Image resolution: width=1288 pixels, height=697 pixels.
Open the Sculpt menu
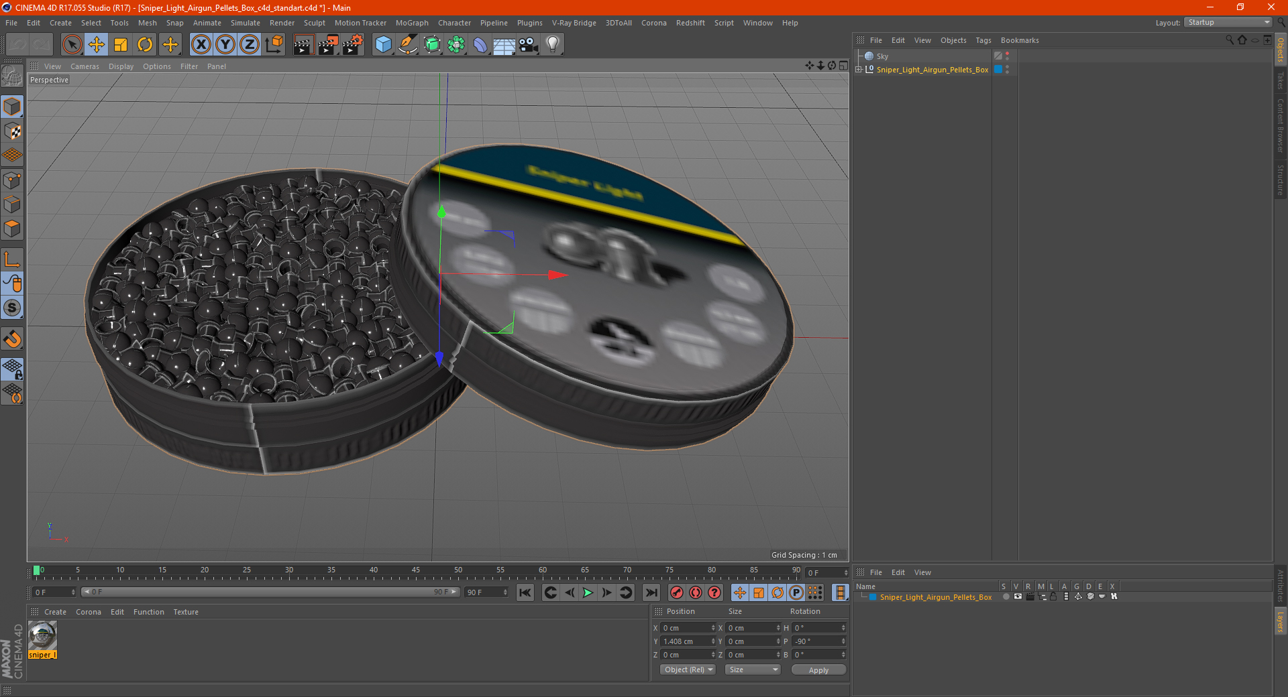(314, 23)
